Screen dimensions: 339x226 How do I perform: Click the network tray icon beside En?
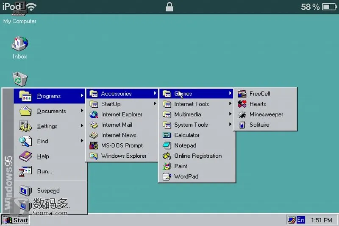pyautogui.click(x=292, y=220)
